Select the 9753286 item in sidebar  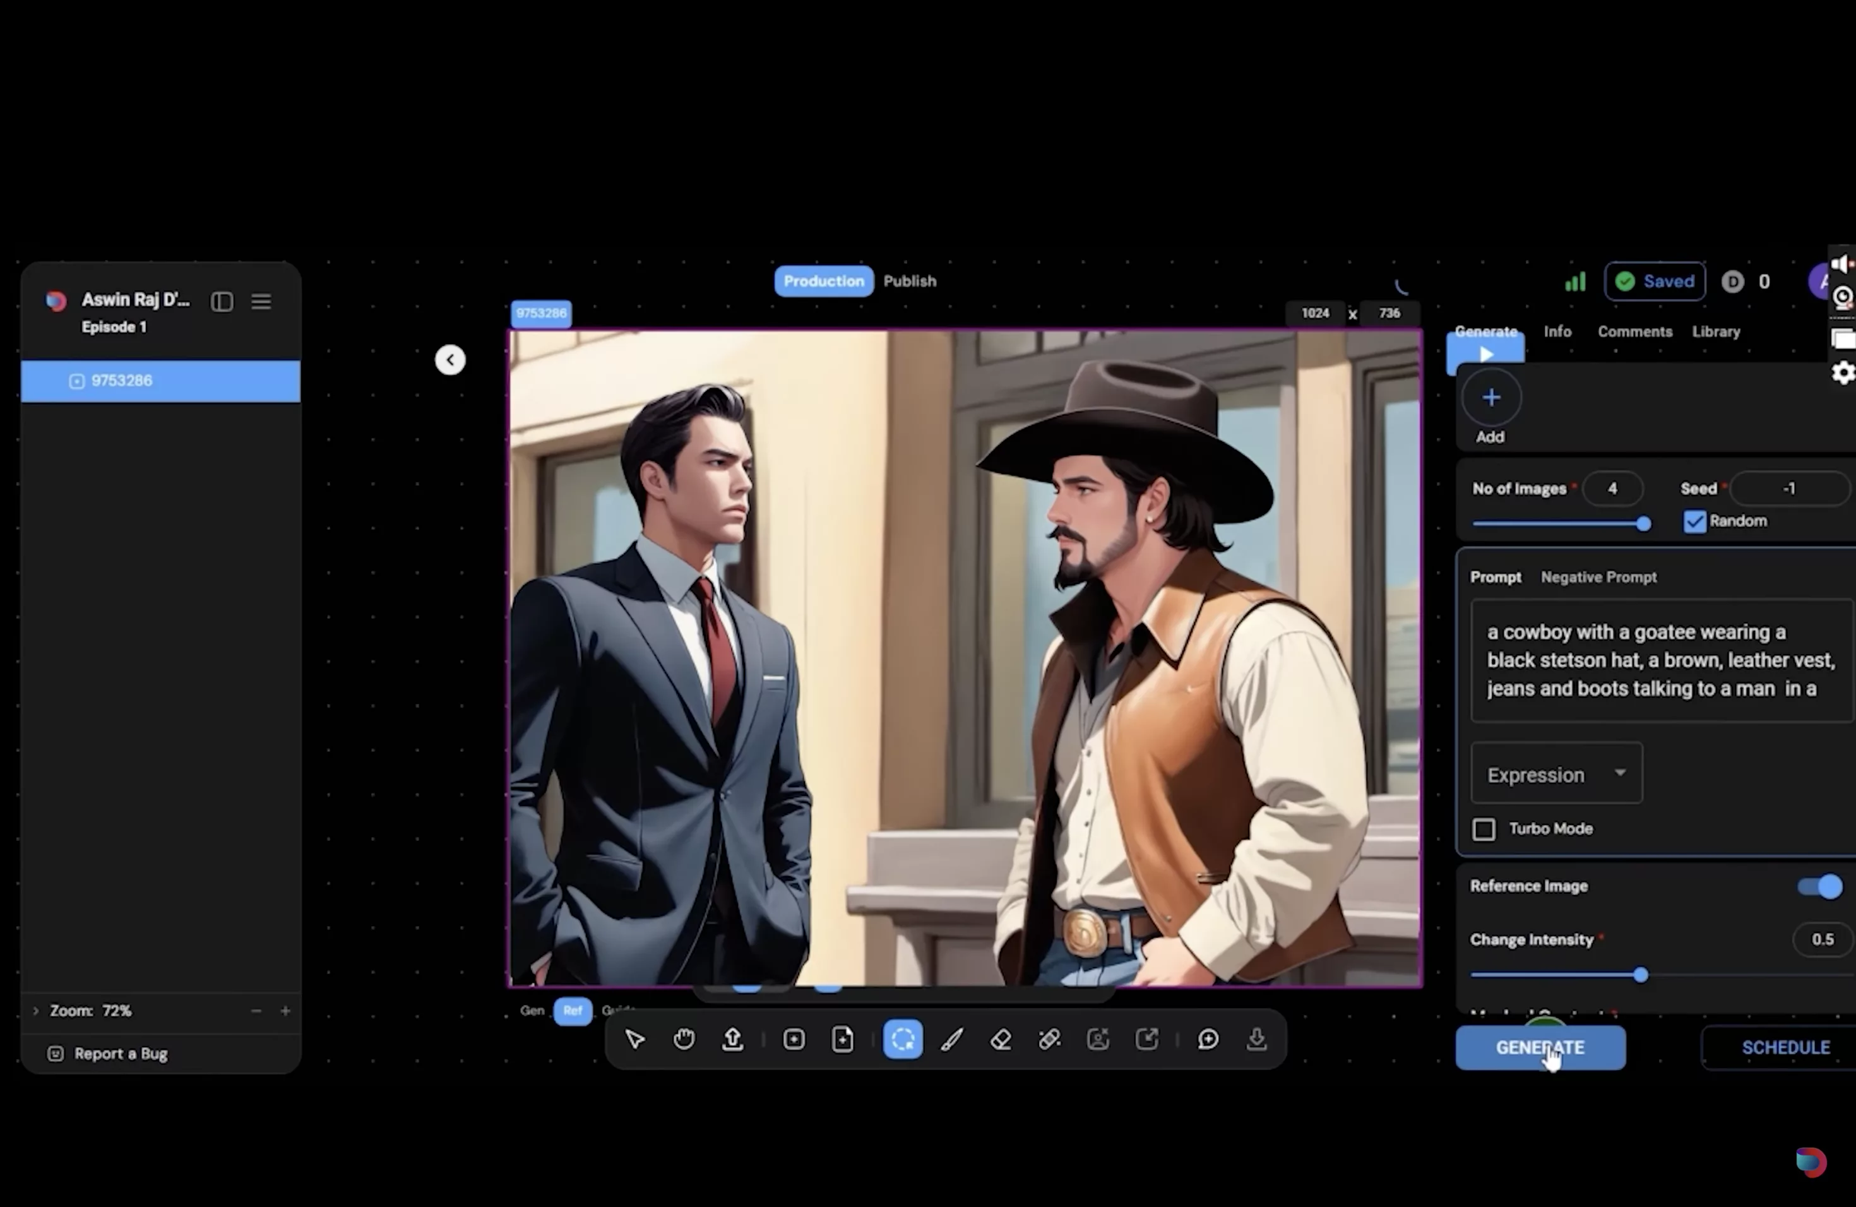tap(160, 381)
